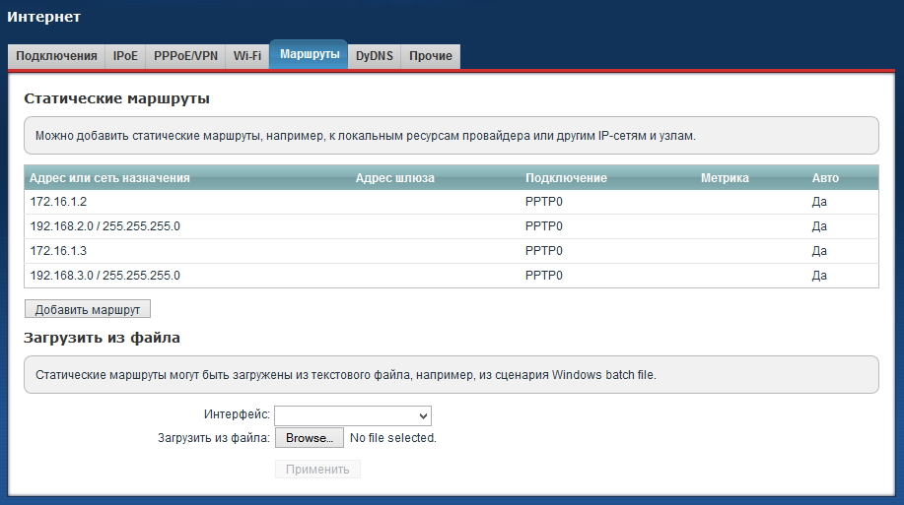
Task: Open the Подключения tab
Action: point(56,56)
